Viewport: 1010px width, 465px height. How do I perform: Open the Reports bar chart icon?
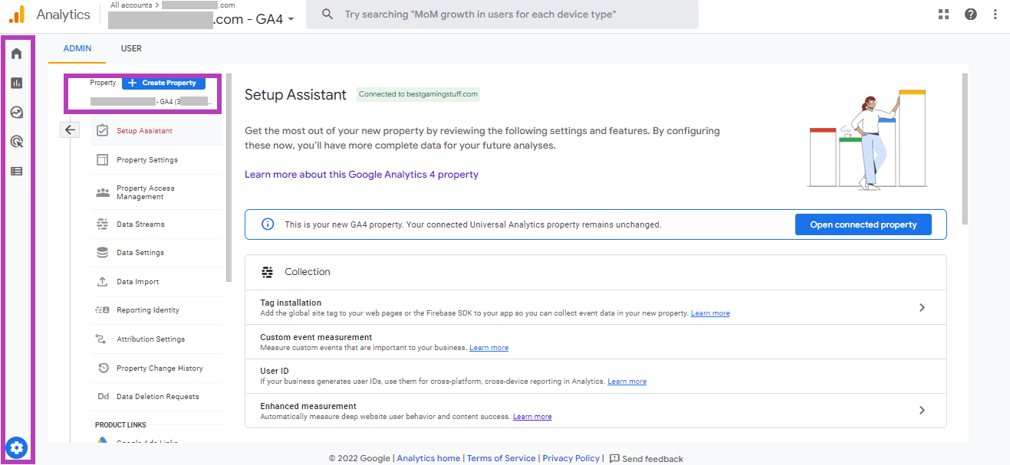click(x=17, y=83)
